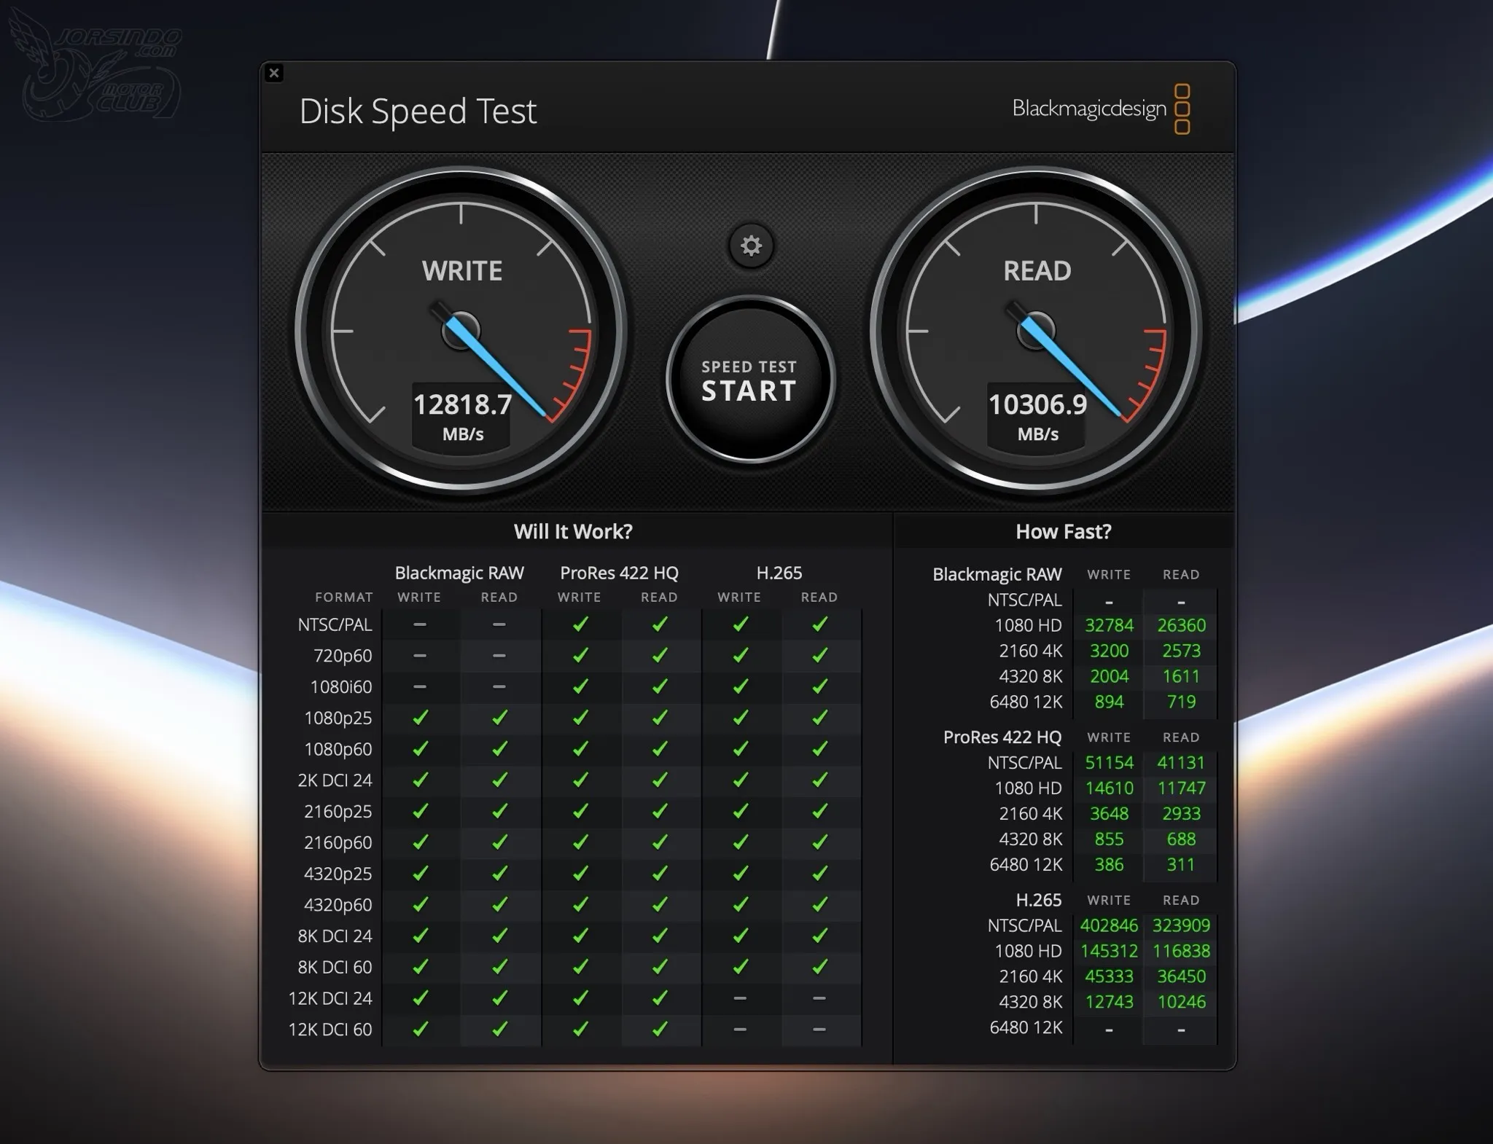Click the 12K DCI 60 H.265 read dash

(819, 1030)
